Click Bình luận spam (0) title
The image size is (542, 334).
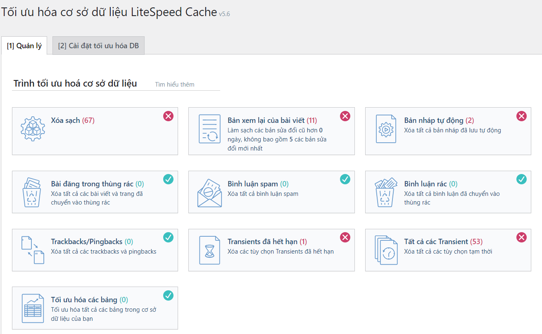(258, 184)
